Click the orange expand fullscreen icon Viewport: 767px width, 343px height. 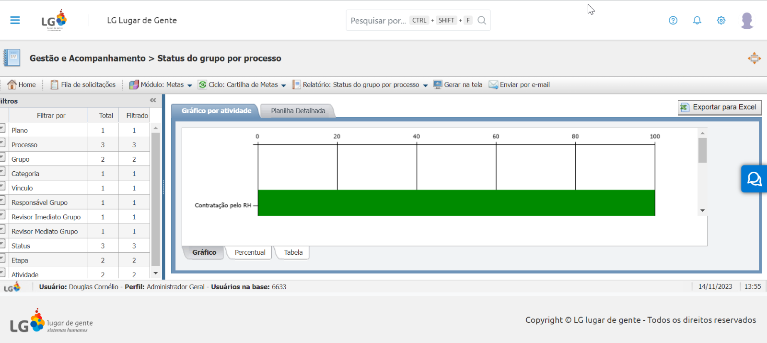click(x=754, y=58)
